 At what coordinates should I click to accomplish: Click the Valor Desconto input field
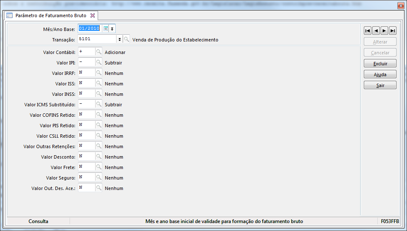coord(86,157)
